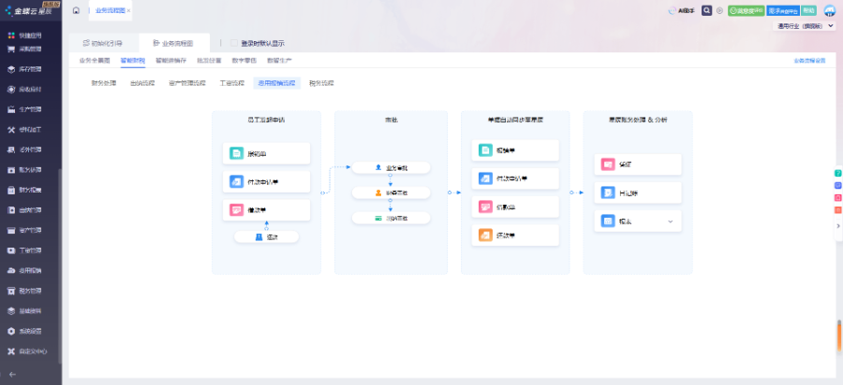Click the green floating icon on right edge
843x385 pixels.
[837, 173]
